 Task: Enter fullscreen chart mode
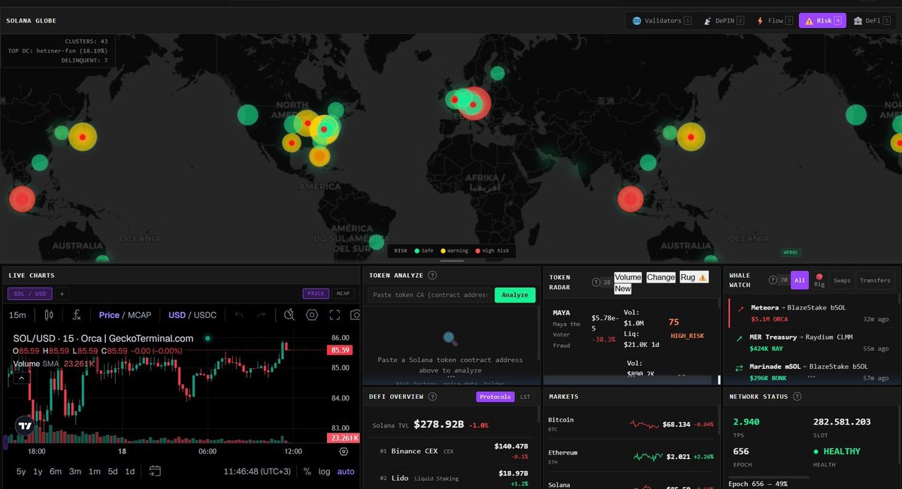(x=335, y=315)
